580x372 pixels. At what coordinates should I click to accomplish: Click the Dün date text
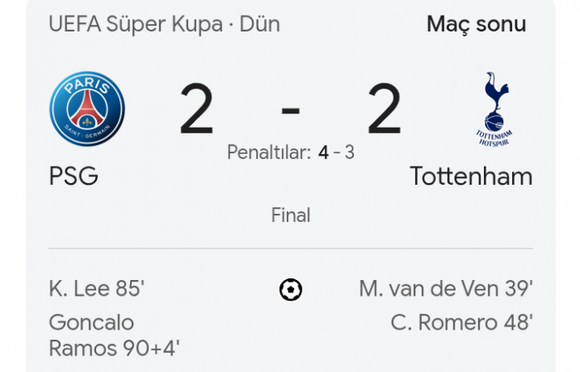(259, 24)
